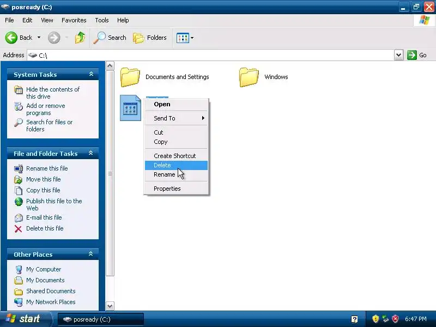Viewport: 436px width, 327px height.
Task: Expand the Address bar dropdown
Action: [x=398, y=55]
